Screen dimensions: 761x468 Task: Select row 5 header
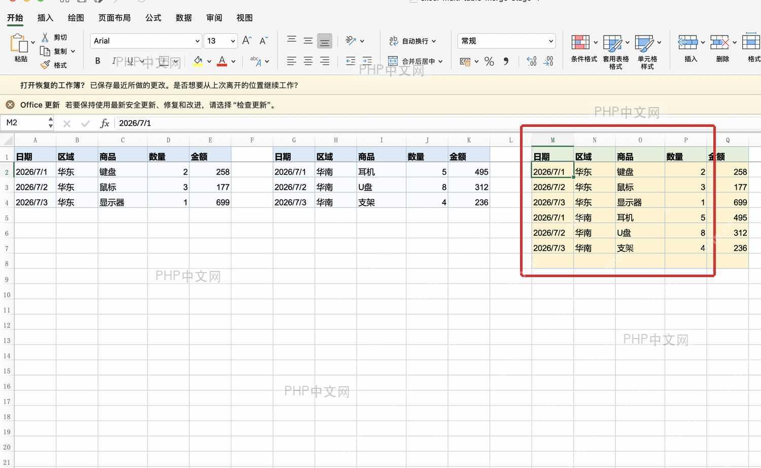pyautogui.click(x=7, y=218)
